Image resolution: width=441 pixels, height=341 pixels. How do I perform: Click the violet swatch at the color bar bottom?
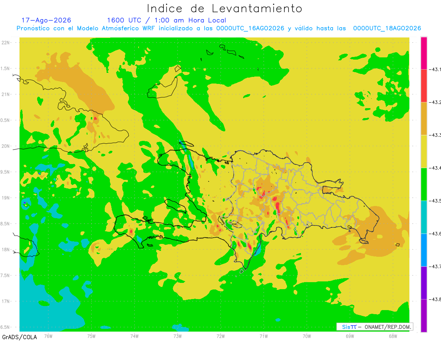[424, 315]
